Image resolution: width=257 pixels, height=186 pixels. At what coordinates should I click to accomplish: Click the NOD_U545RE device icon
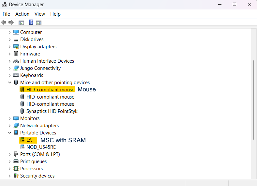[x=22, y=147]
